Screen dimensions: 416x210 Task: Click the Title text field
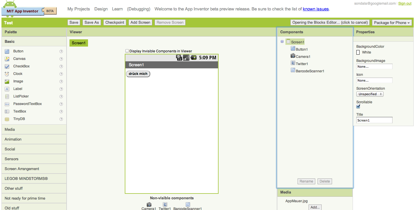374,120
